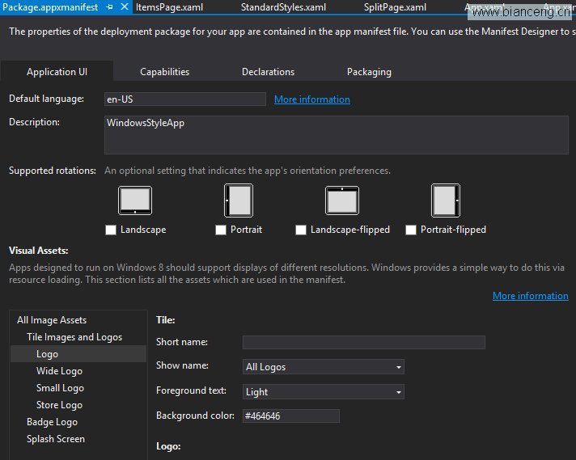The height and width of the screenshot is (460, 576).
Task: Enable the Portrait rotation checkbox
Action: point(220,230)
